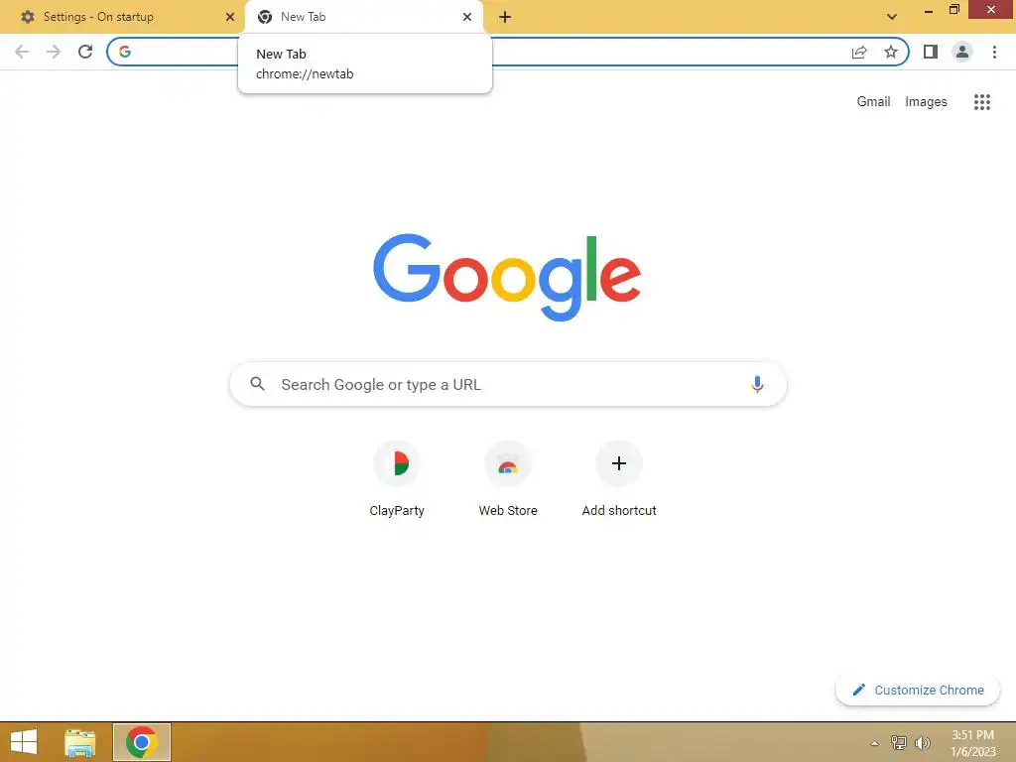1016x762 pixels.
Task: Open the Web Store shortcut
Action: click(508, 479)
